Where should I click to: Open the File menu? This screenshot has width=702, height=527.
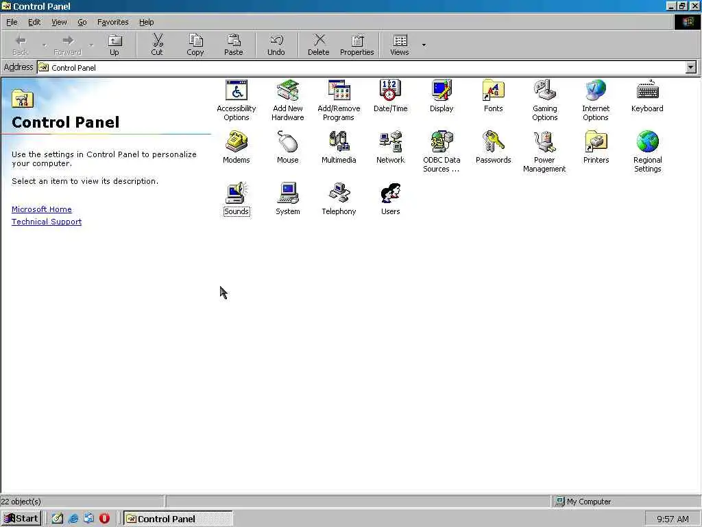click(12, 22)
